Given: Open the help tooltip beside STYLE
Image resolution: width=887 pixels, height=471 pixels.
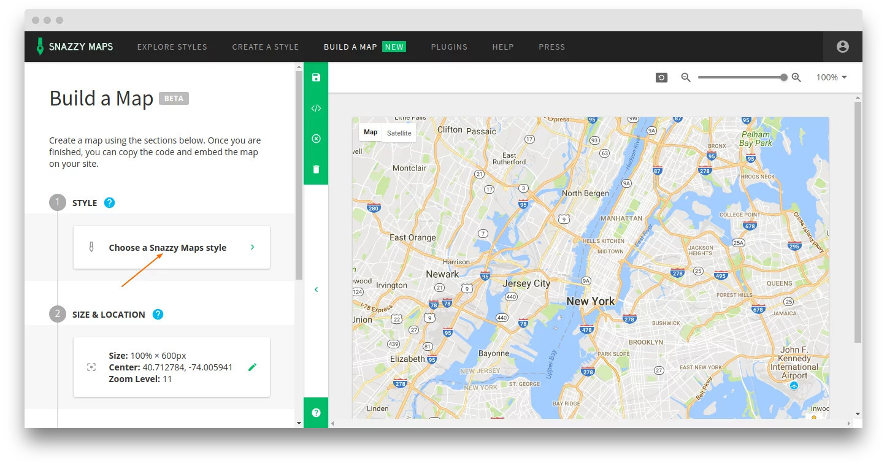Looking at the screenshot, I should click(109, 203).
